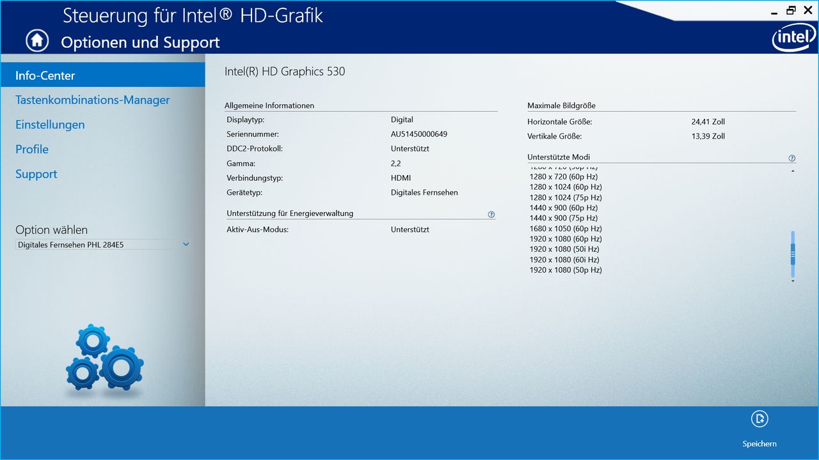Open help for Unterstützte Modi
Viewport: 819px width, 460px height.
tap(792, 158)
